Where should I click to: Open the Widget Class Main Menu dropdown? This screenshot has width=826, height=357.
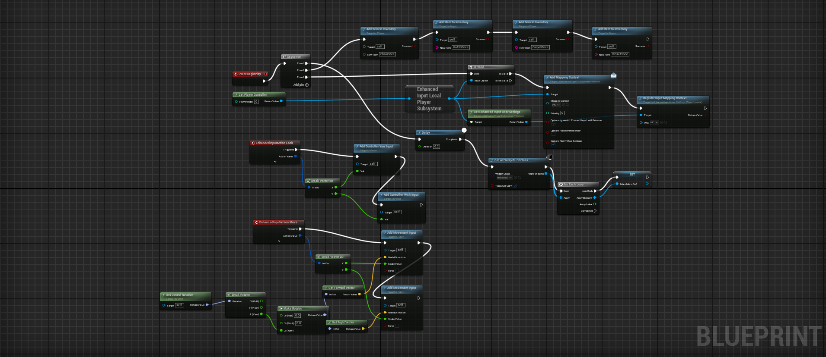point(504,178)
